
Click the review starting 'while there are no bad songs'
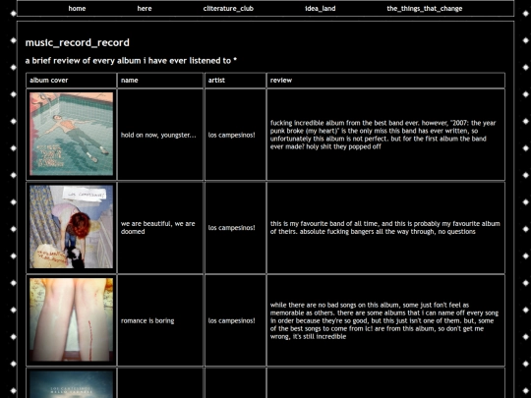[x=384, y=320]
